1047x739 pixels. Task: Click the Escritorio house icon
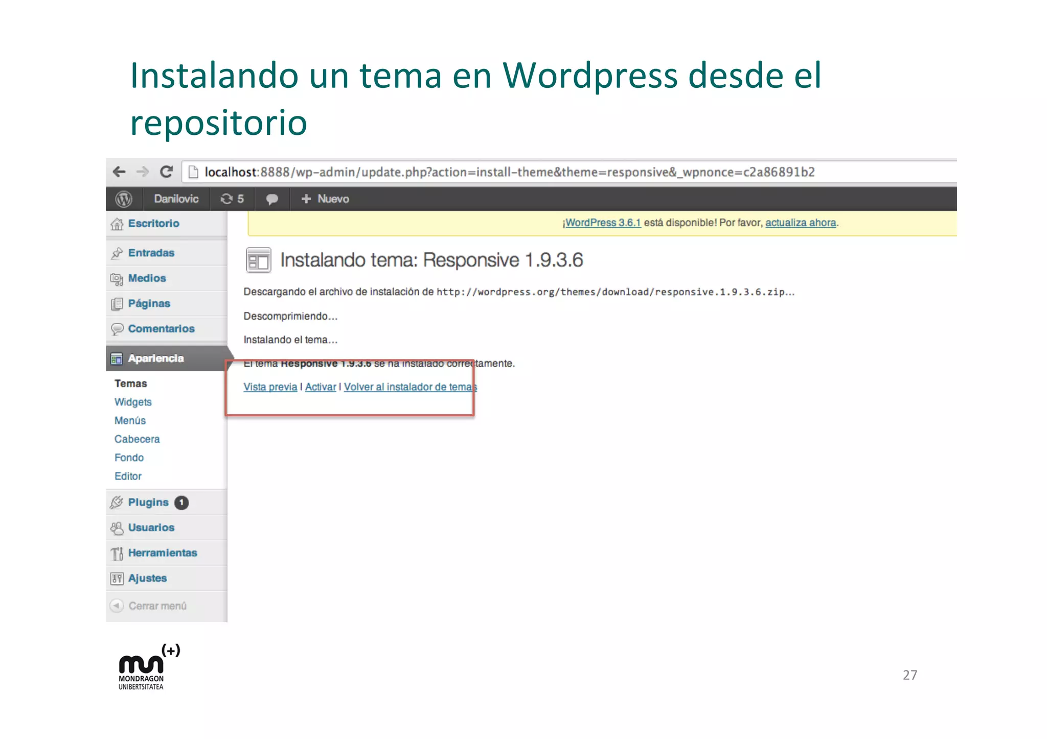click(x=117, y=224)
